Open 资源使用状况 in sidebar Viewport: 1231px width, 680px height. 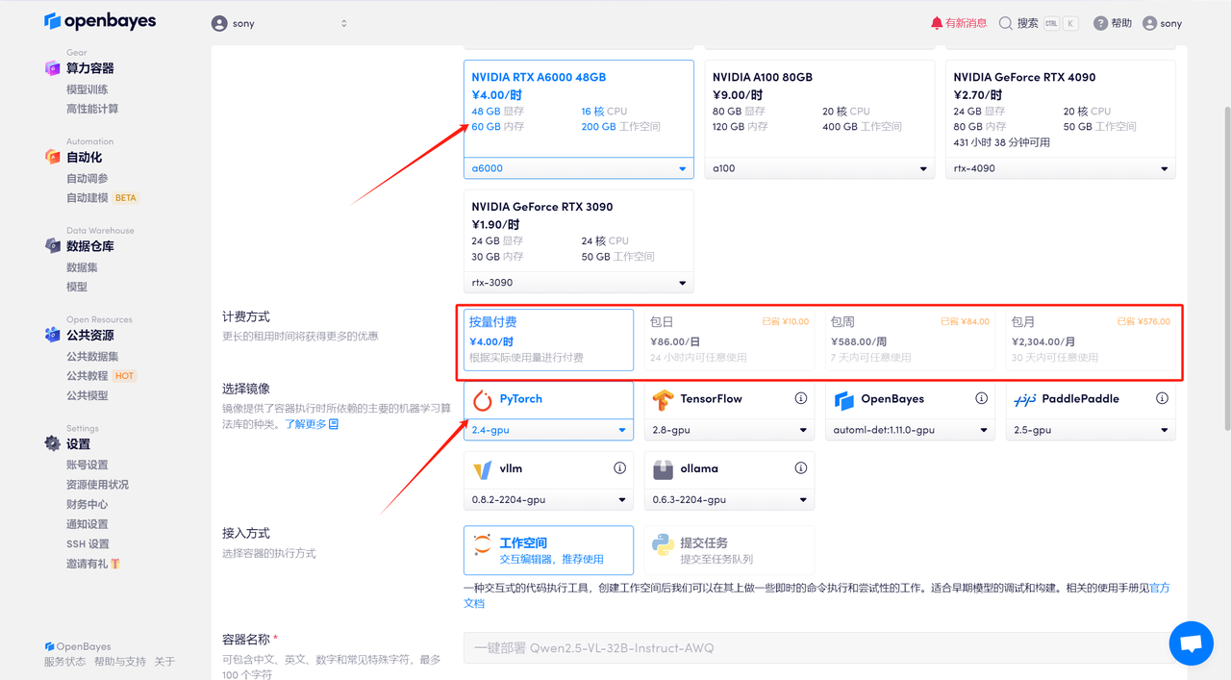point(97,485)
